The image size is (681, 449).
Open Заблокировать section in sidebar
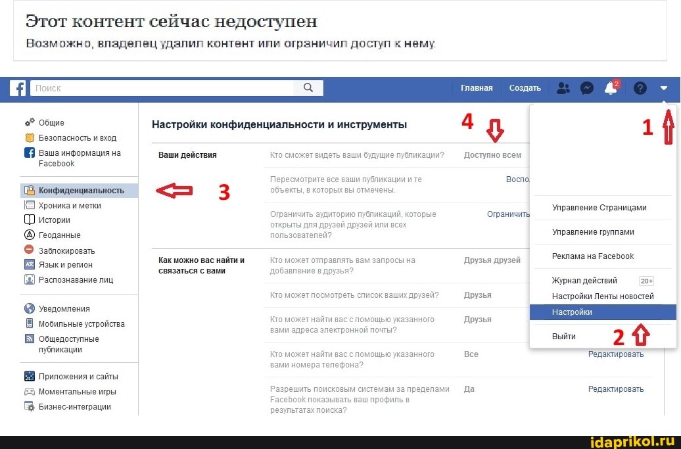(x=66, y=250)
